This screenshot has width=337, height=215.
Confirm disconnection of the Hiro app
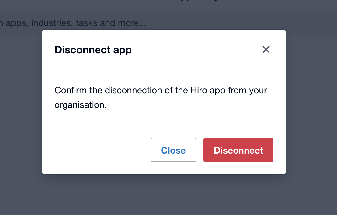pos(238,150)
